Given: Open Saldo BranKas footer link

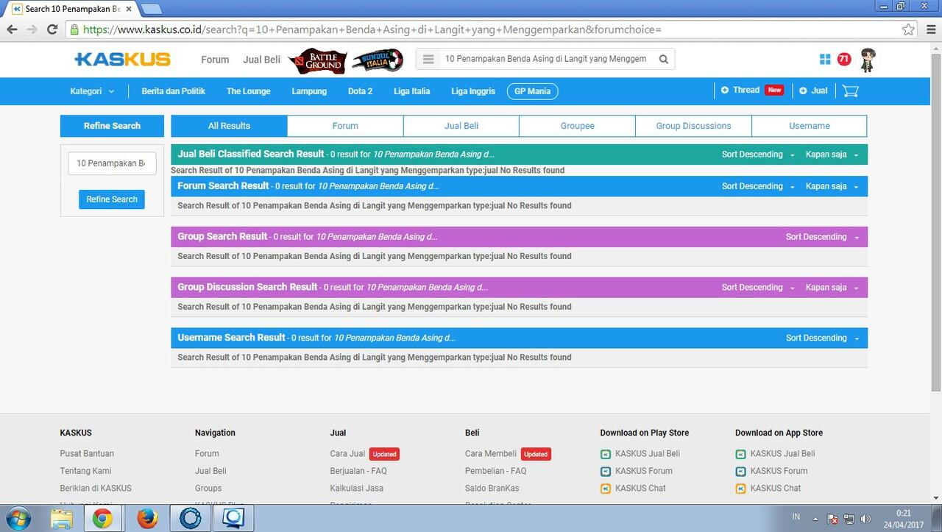Looking at the screenshot, I should coord(492,489).
